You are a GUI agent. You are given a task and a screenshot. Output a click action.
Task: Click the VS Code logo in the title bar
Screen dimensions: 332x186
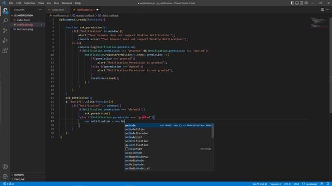tap(4, 3)
